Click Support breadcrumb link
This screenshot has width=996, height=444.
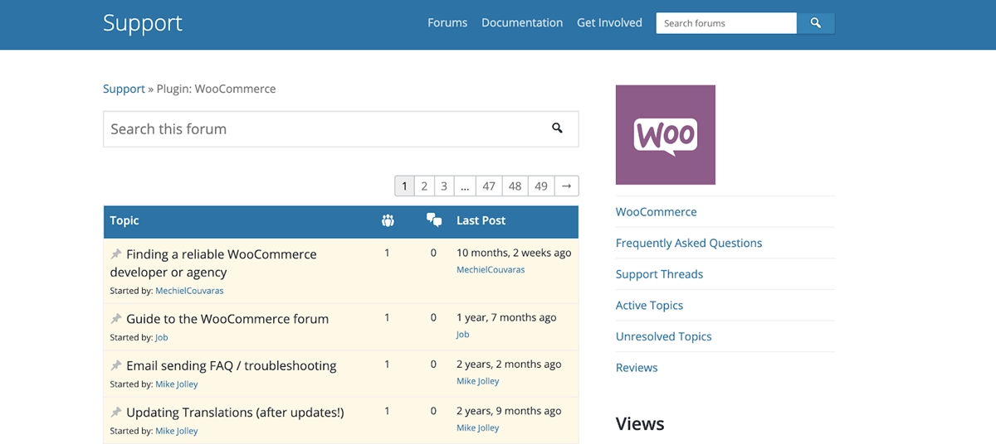(x=124, y=89)
